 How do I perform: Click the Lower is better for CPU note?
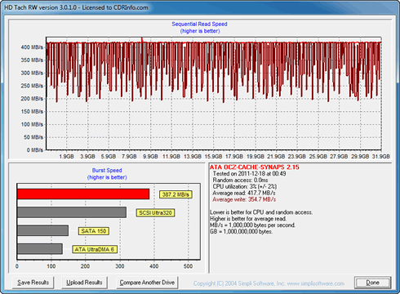[x=261, y=212]
